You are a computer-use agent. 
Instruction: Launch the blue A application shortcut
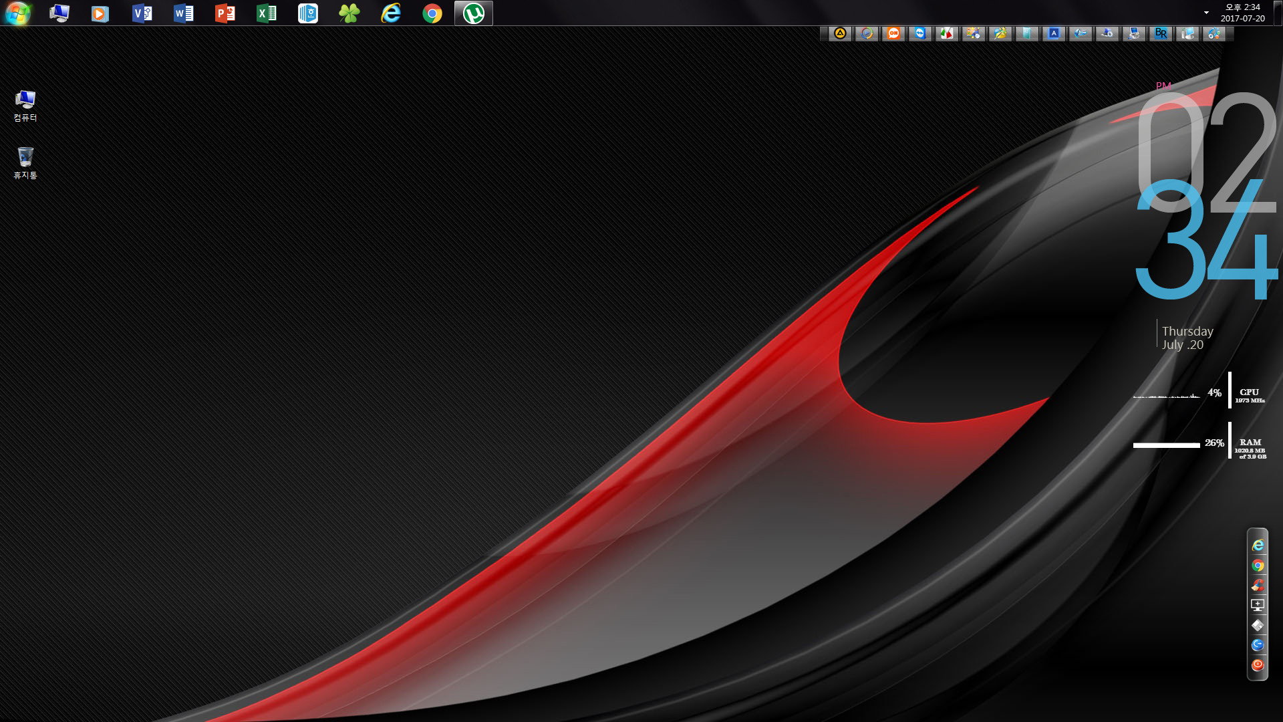point(1054,33)
